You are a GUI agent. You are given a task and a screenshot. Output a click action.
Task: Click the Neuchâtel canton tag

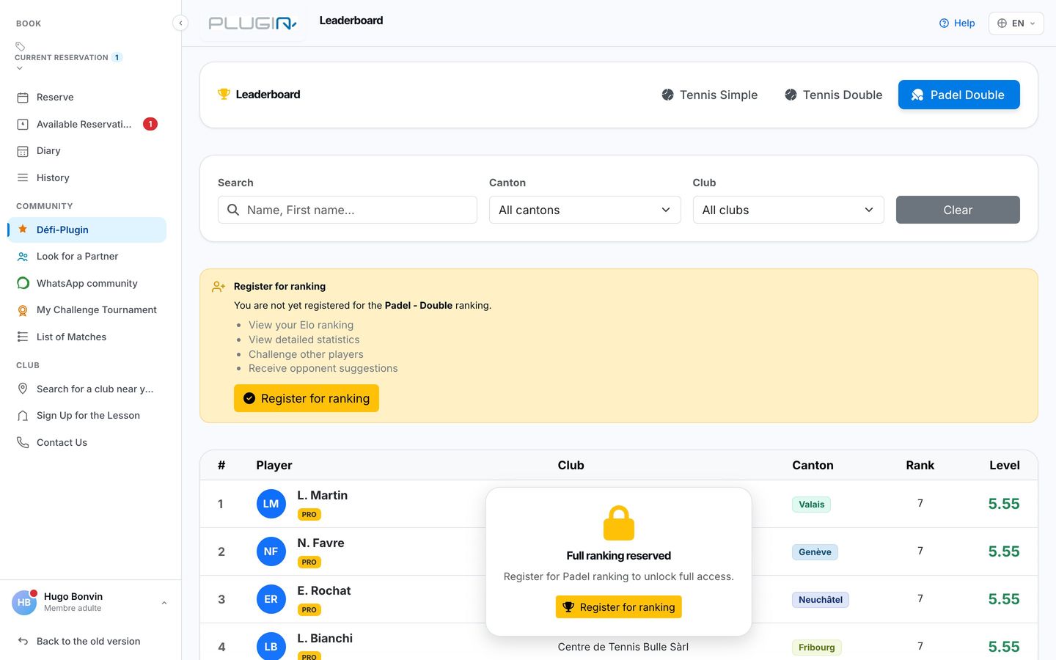[821, 600]
